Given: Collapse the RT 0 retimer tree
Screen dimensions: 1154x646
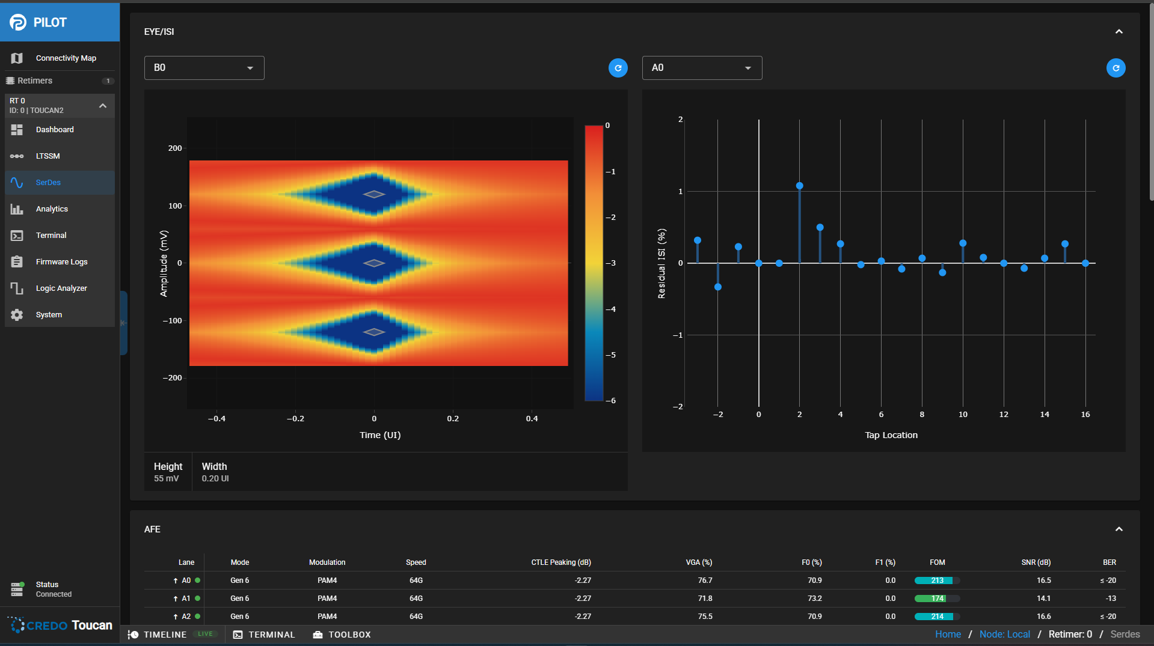Looking at the screenshot, I should 103,106.
